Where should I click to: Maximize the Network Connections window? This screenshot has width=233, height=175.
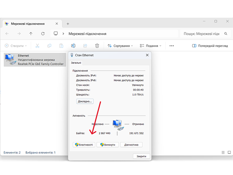click(x=216, y=21)
